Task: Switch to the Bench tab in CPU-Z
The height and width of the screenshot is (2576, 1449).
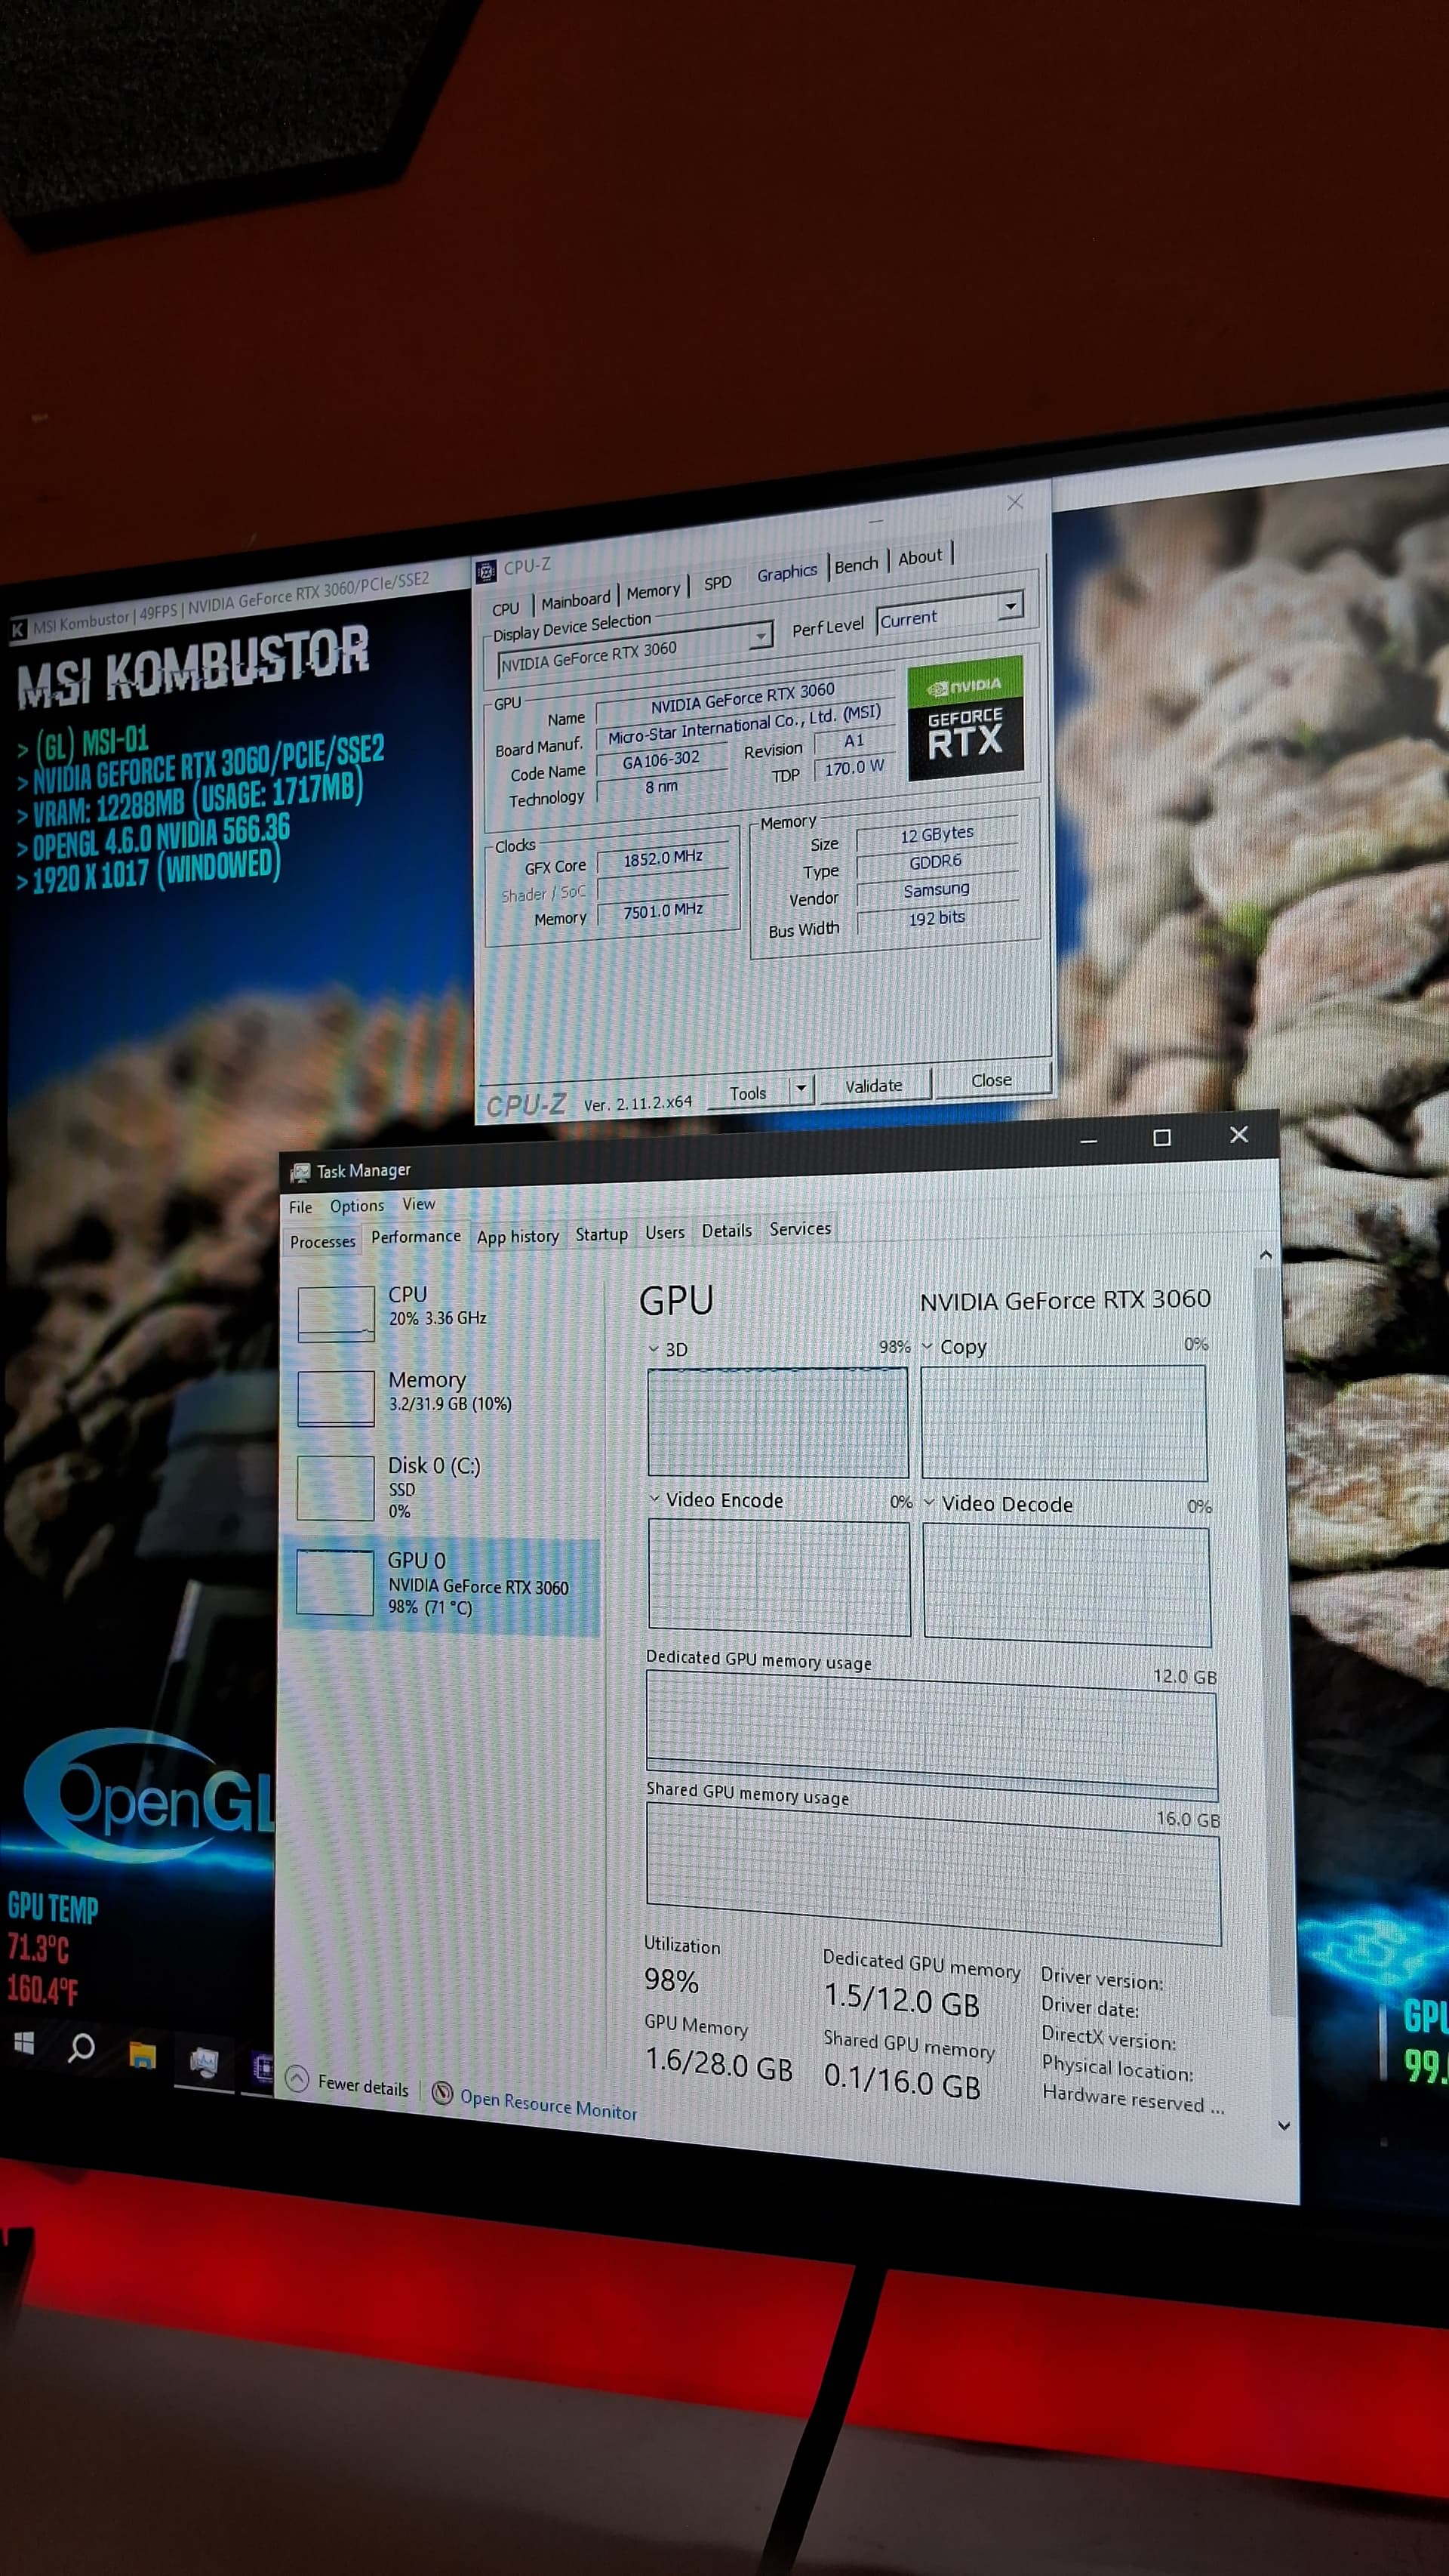Action: (x=857, y=565)
